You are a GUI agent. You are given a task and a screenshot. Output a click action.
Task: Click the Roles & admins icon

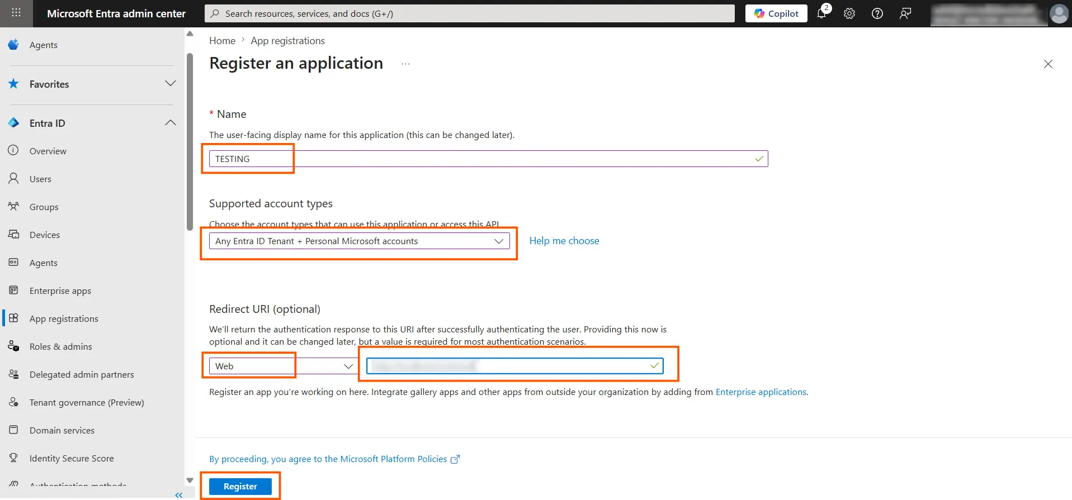pos(14,346)
